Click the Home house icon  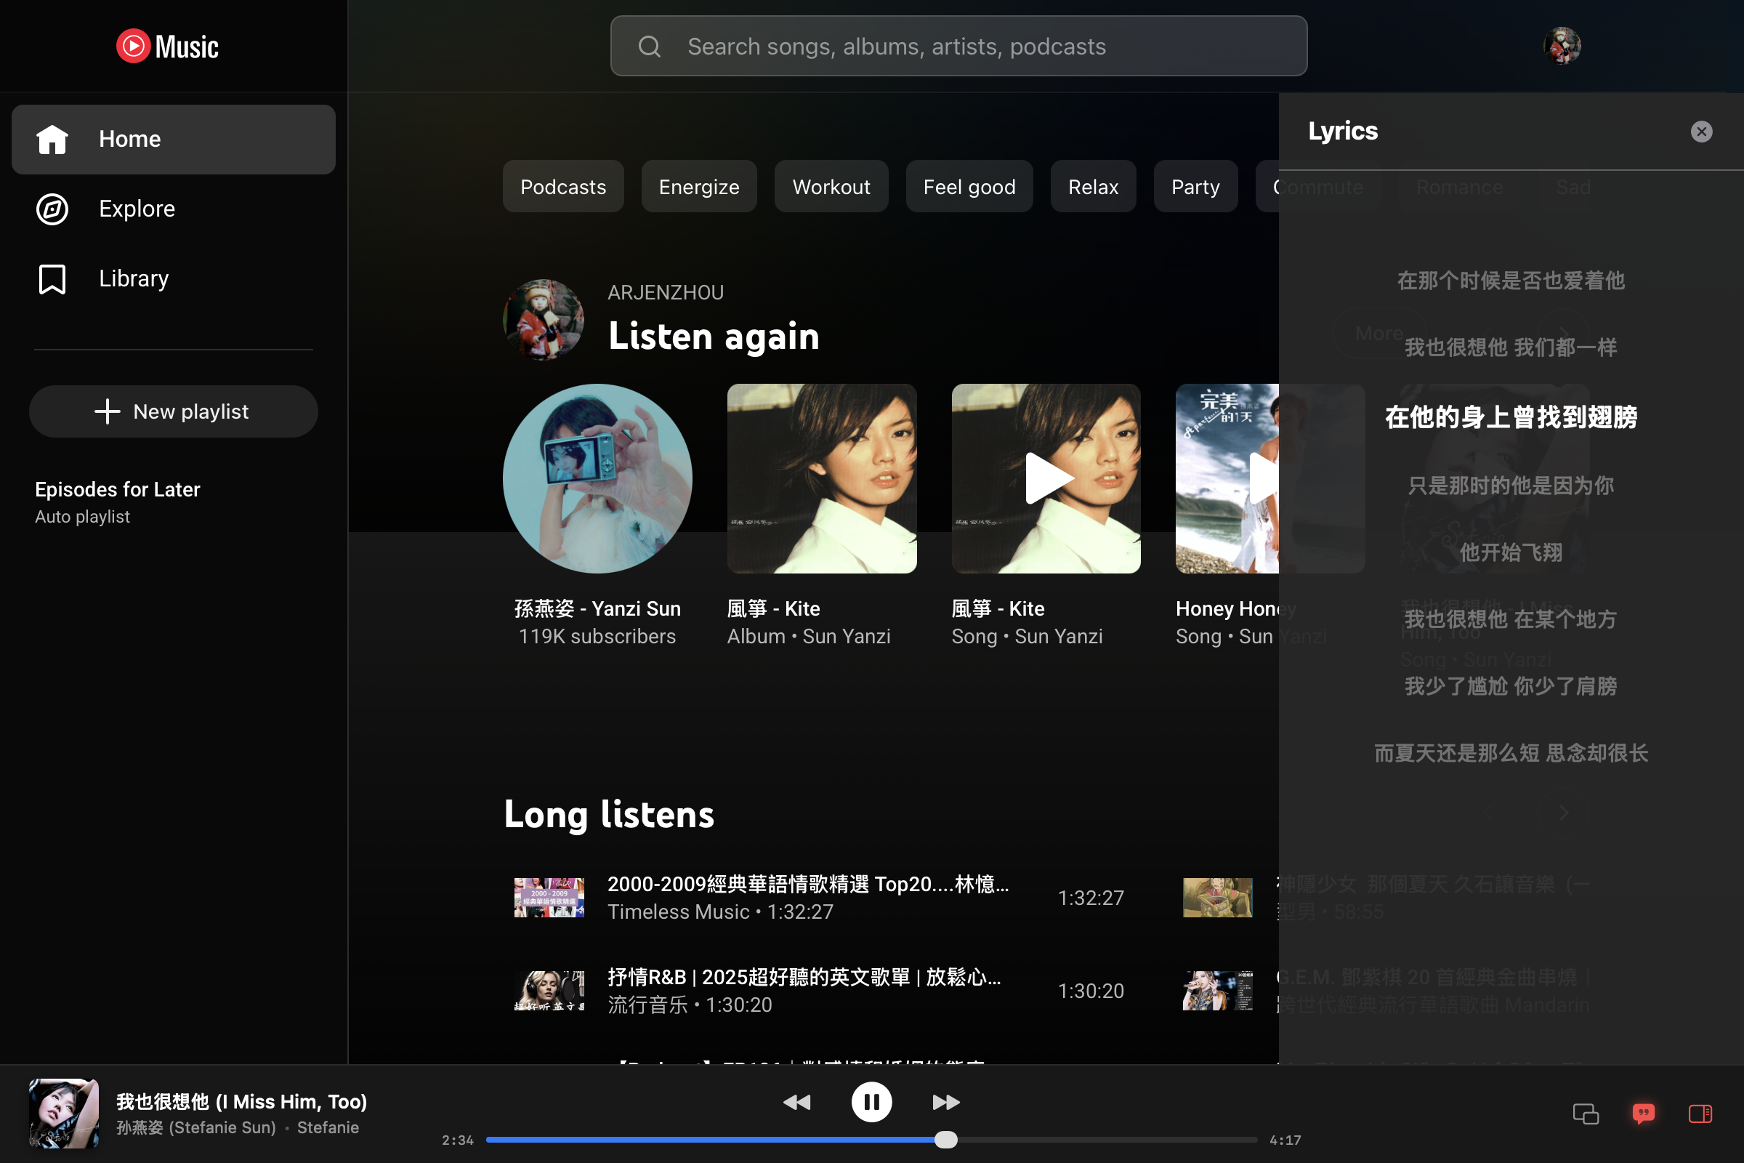coord(52,140)
